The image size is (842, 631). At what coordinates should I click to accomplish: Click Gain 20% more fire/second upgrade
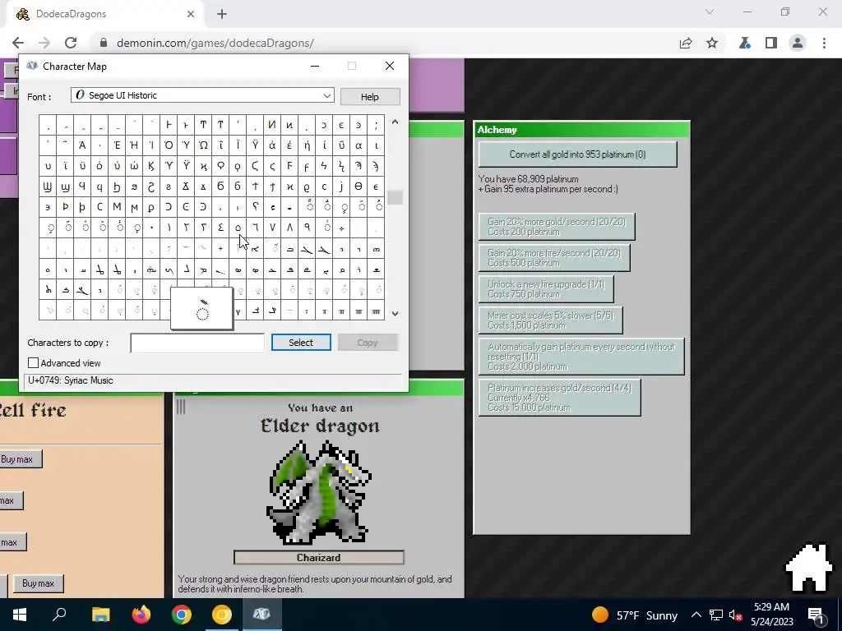(553, 257)
